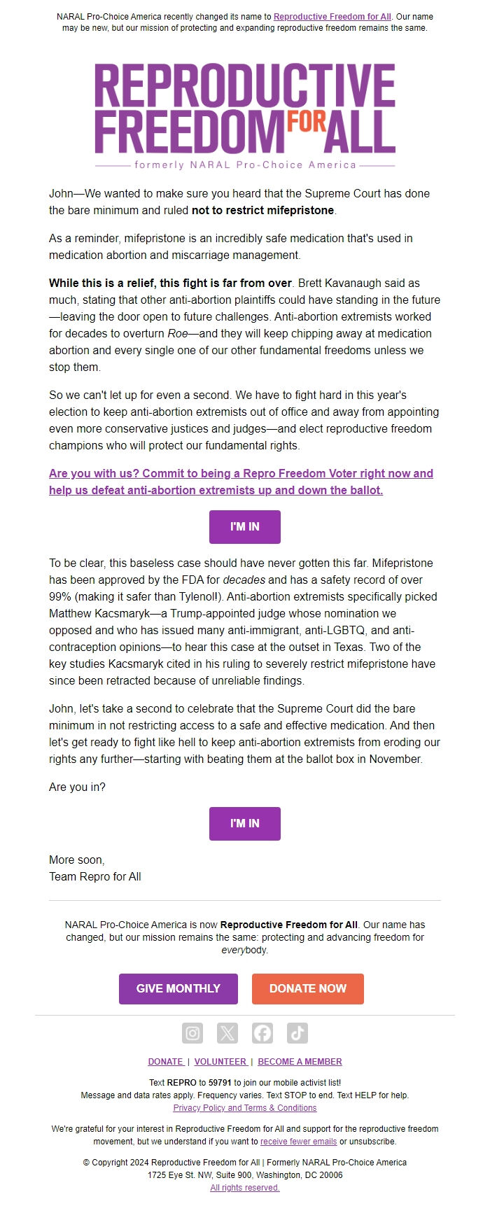490x1206 pixels.
Task: Click the first I'M IN button
Action: (244, 526)
